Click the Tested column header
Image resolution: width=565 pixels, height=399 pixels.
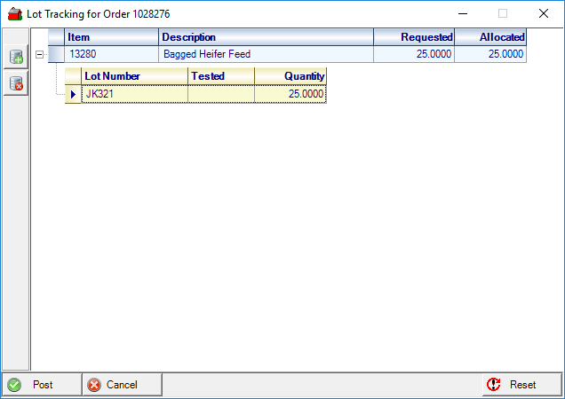point(220,76)
